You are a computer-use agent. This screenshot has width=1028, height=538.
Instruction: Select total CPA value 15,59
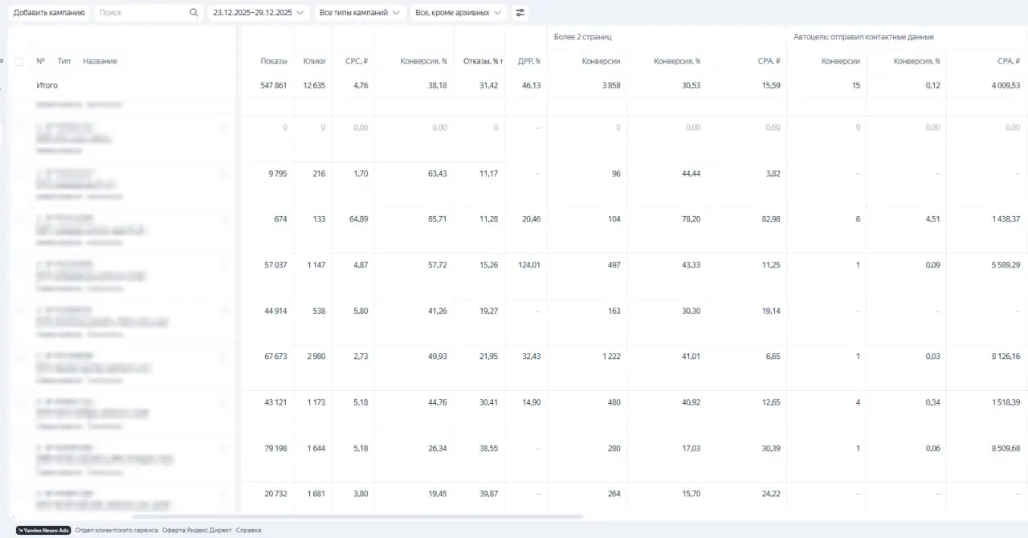[771, 85]
